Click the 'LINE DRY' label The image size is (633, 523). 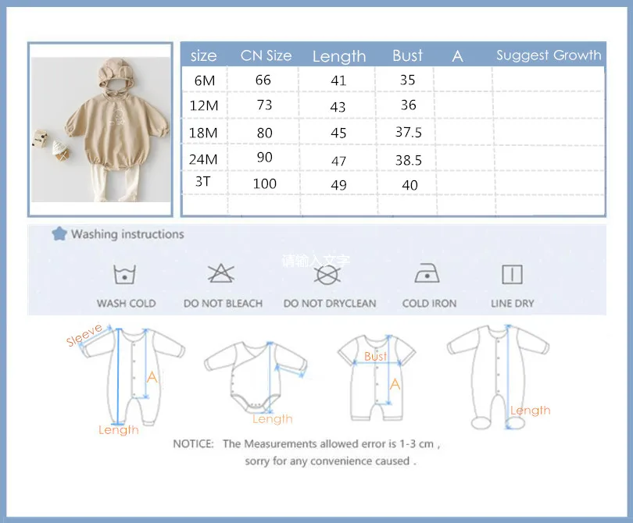(x=513, y=303)
